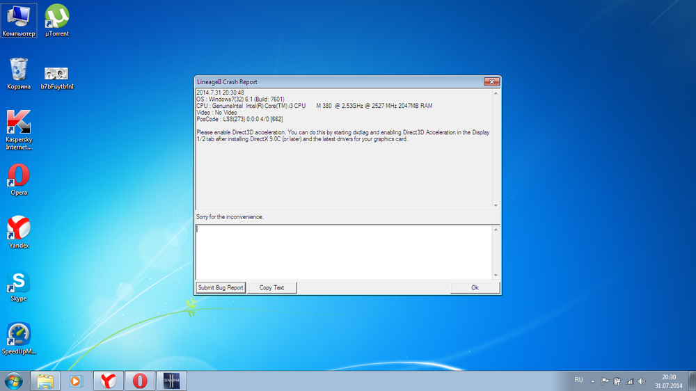This screenshot has width=696, height=391.
Task: Open Windows Media Player from the taskbar
Action: click(x=76, y=381)
